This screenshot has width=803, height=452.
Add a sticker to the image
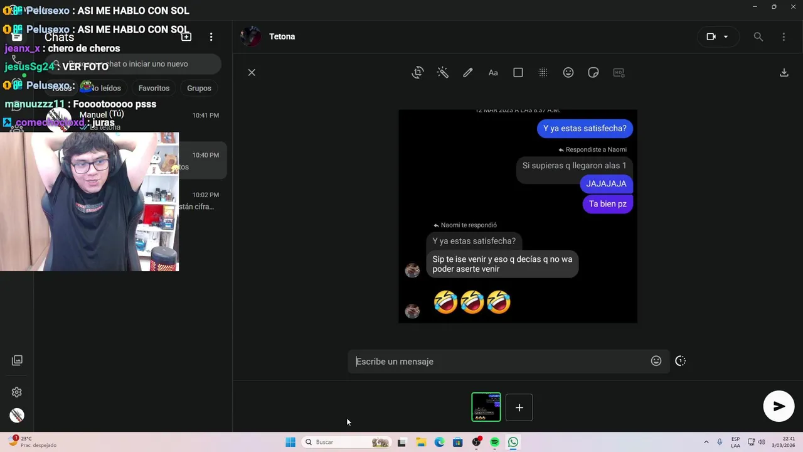[593, 73]
